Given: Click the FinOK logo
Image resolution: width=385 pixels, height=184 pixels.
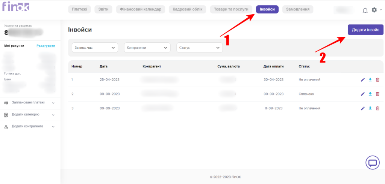Looking at the screenshot, I should [16, 7].
